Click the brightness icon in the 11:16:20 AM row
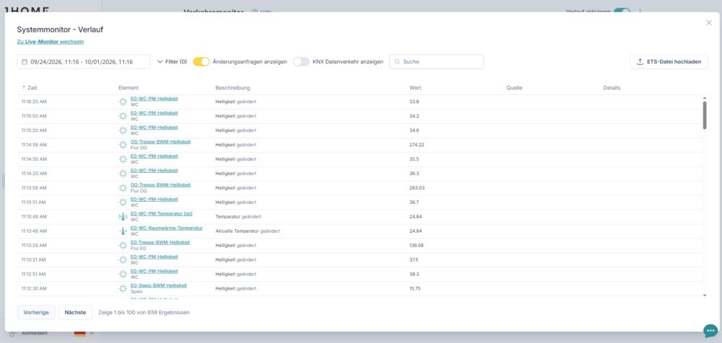722x343 pixels. point(123,102)
